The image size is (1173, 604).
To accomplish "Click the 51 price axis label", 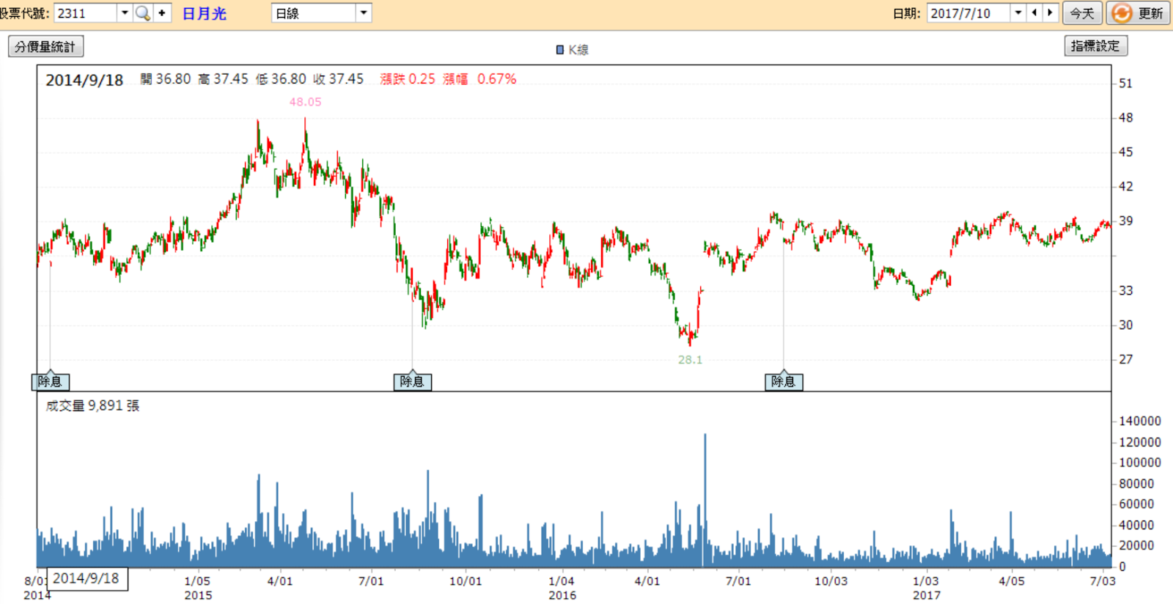I will pyautogui.click(x=1125, y=84).
